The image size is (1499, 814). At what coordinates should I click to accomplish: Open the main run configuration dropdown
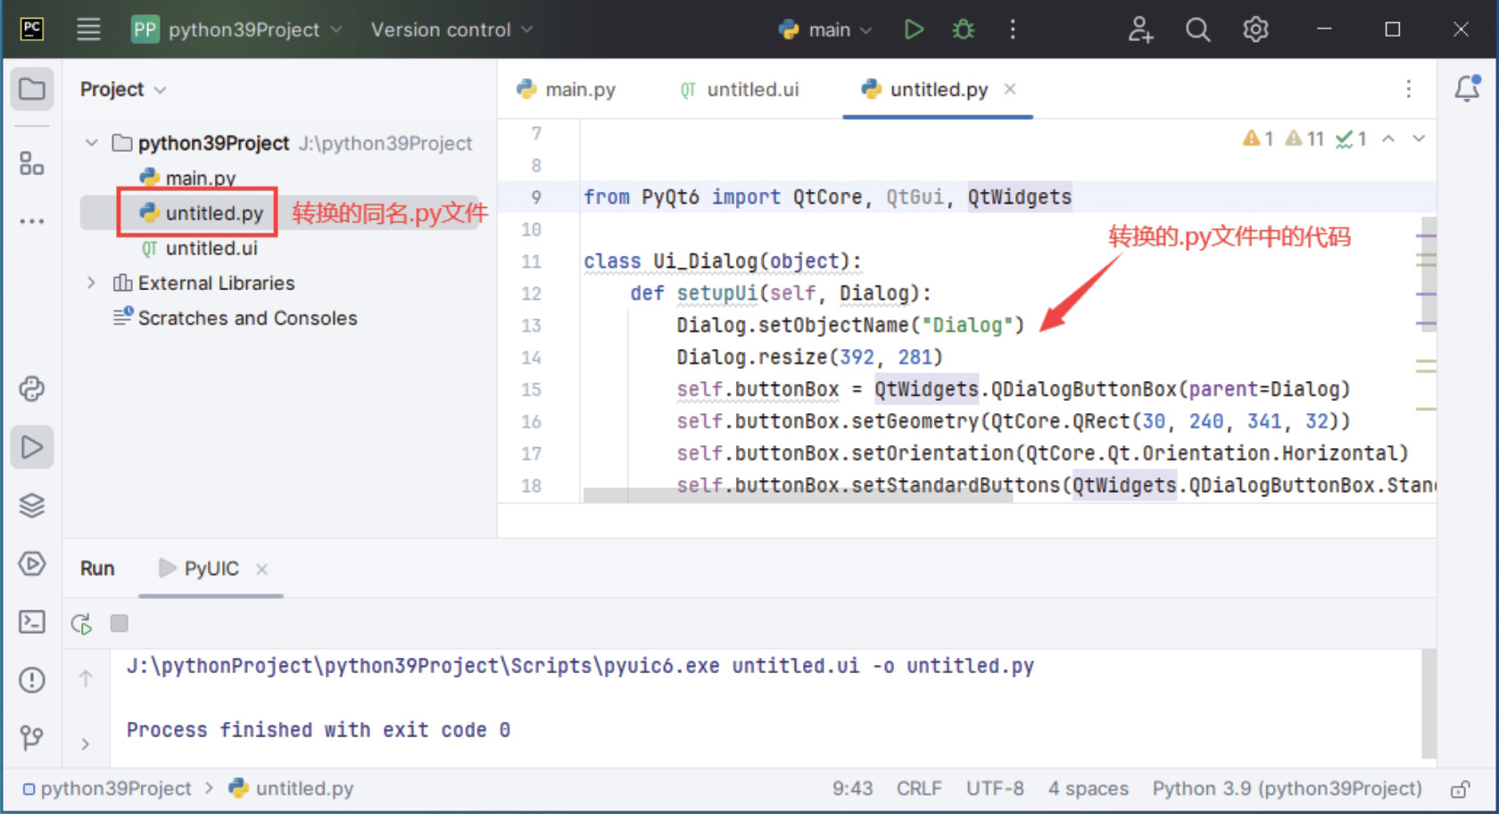pyautogui.click(x=825, y=29)
